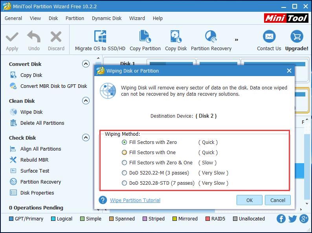Viewport: 312px width, 233px height.
Task: Collapse the Clean Disk section
Action: (86, 101)
